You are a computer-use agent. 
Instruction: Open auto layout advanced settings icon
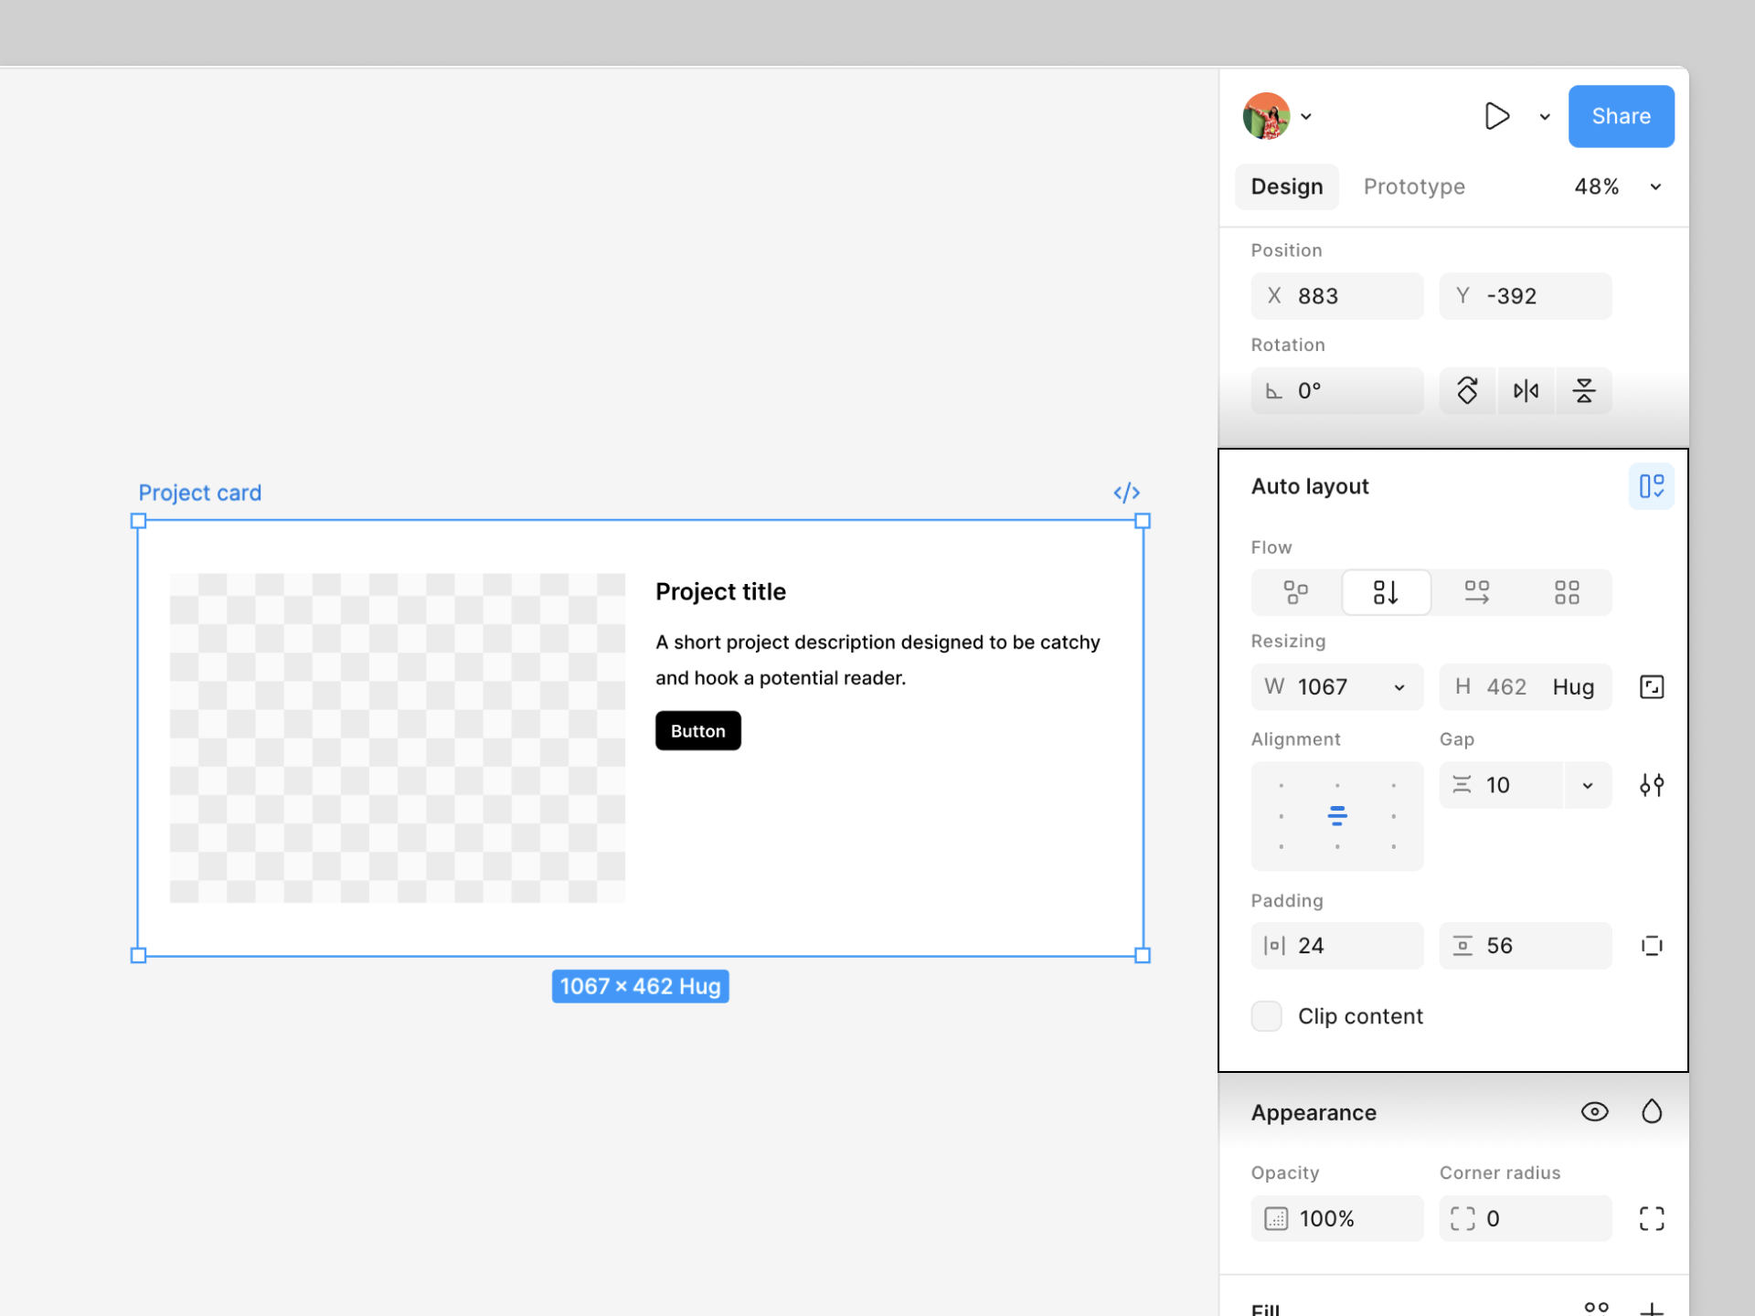pos(1652,785)
